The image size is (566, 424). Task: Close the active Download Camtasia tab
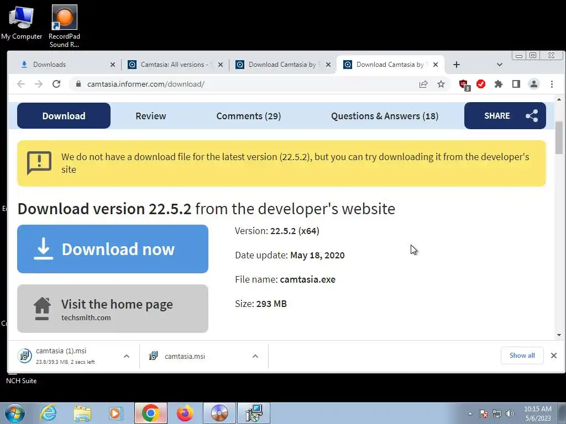click(x=436, y=65)
